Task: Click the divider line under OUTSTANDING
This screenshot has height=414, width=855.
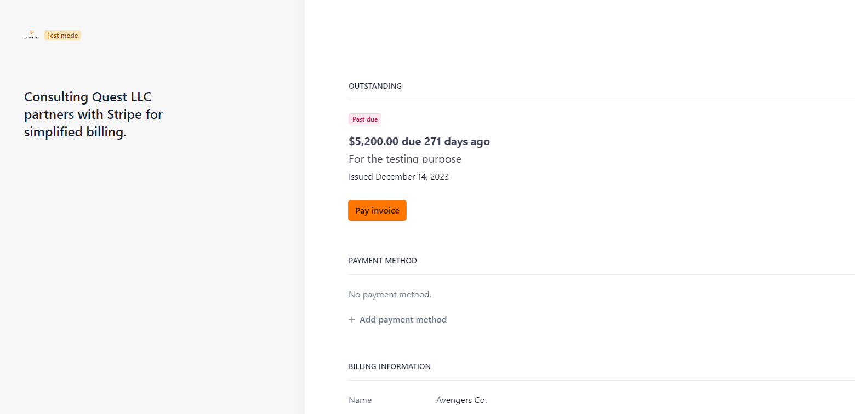Action: 601,100
